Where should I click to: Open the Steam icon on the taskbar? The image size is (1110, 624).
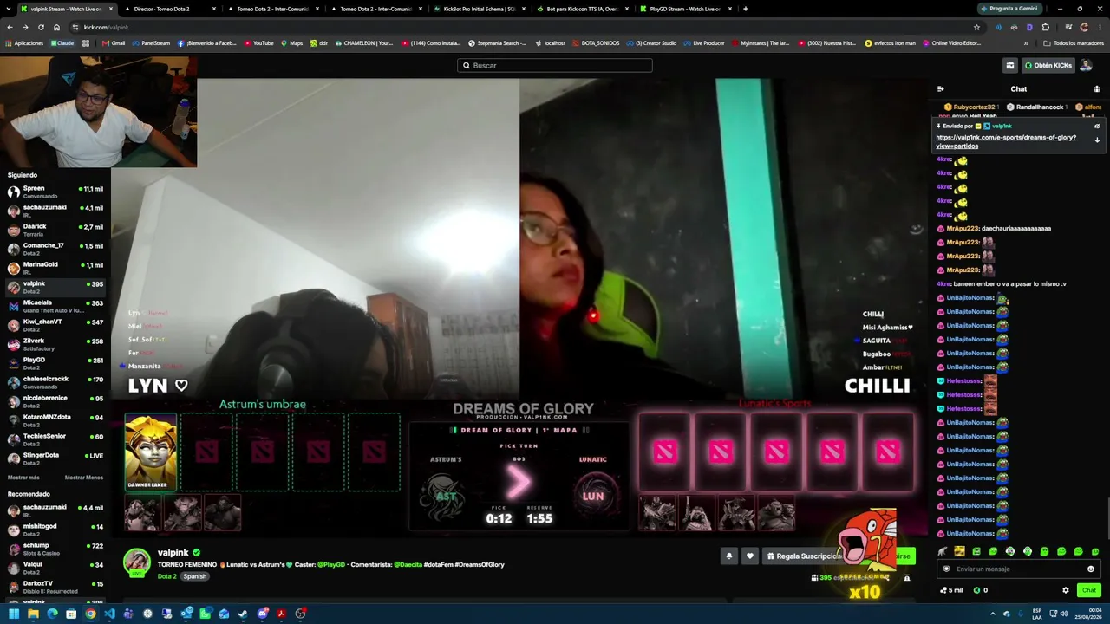[x=243, y=614]
